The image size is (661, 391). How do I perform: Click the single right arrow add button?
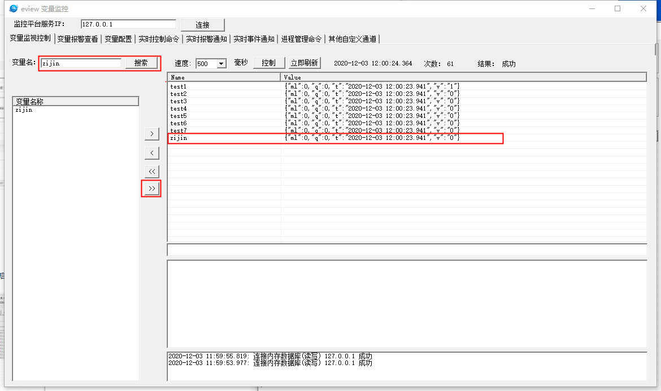click(152, 134)
